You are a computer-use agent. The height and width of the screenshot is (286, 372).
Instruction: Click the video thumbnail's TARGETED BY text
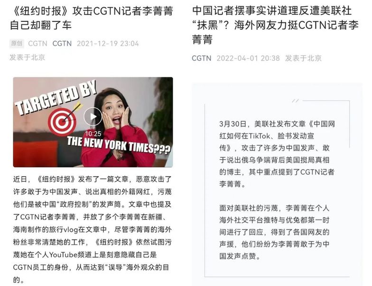pos(56,98)
